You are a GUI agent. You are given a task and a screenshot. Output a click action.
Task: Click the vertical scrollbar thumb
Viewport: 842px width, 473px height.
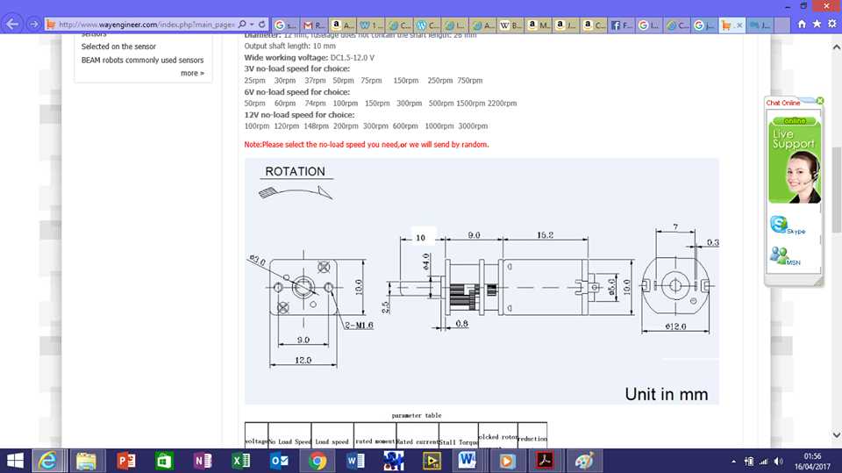click(836, 190)
